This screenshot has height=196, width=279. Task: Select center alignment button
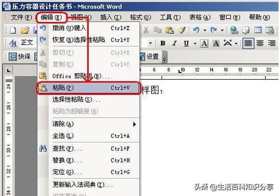coord(260,43)
